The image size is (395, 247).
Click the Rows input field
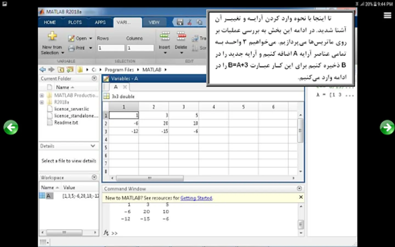pos(111,48)
